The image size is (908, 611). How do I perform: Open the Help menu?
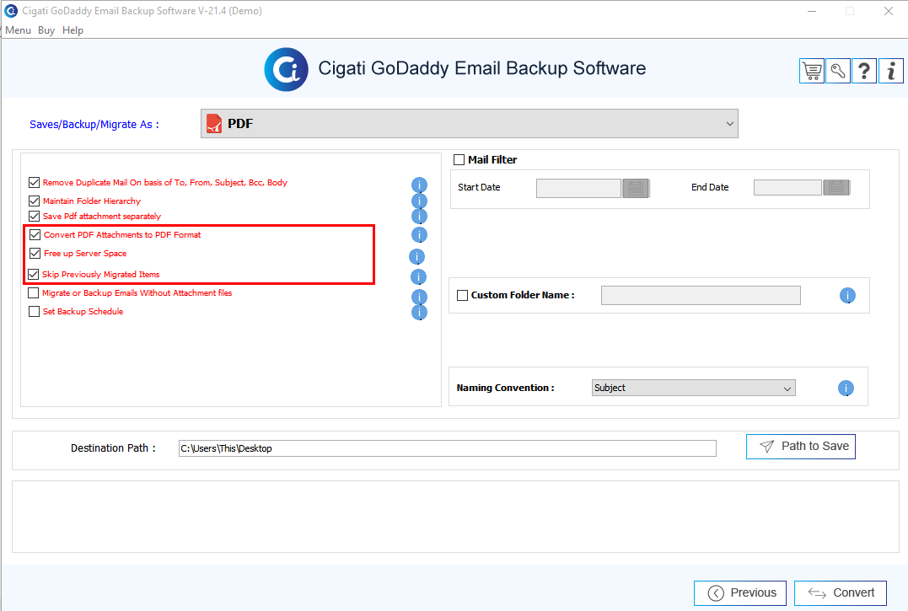tap(73, 30)
